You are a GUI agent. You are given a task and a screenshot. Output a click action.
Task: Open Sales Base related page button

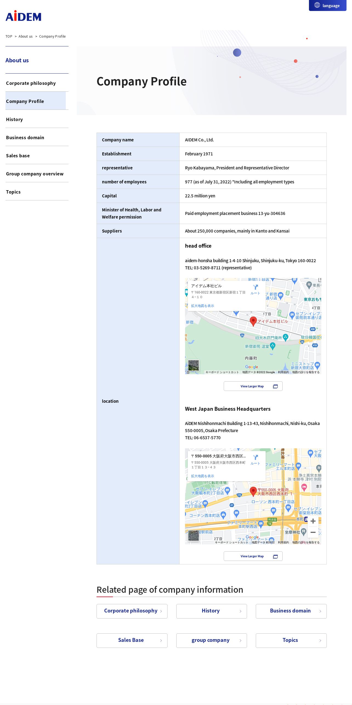[x=132, y=640]
